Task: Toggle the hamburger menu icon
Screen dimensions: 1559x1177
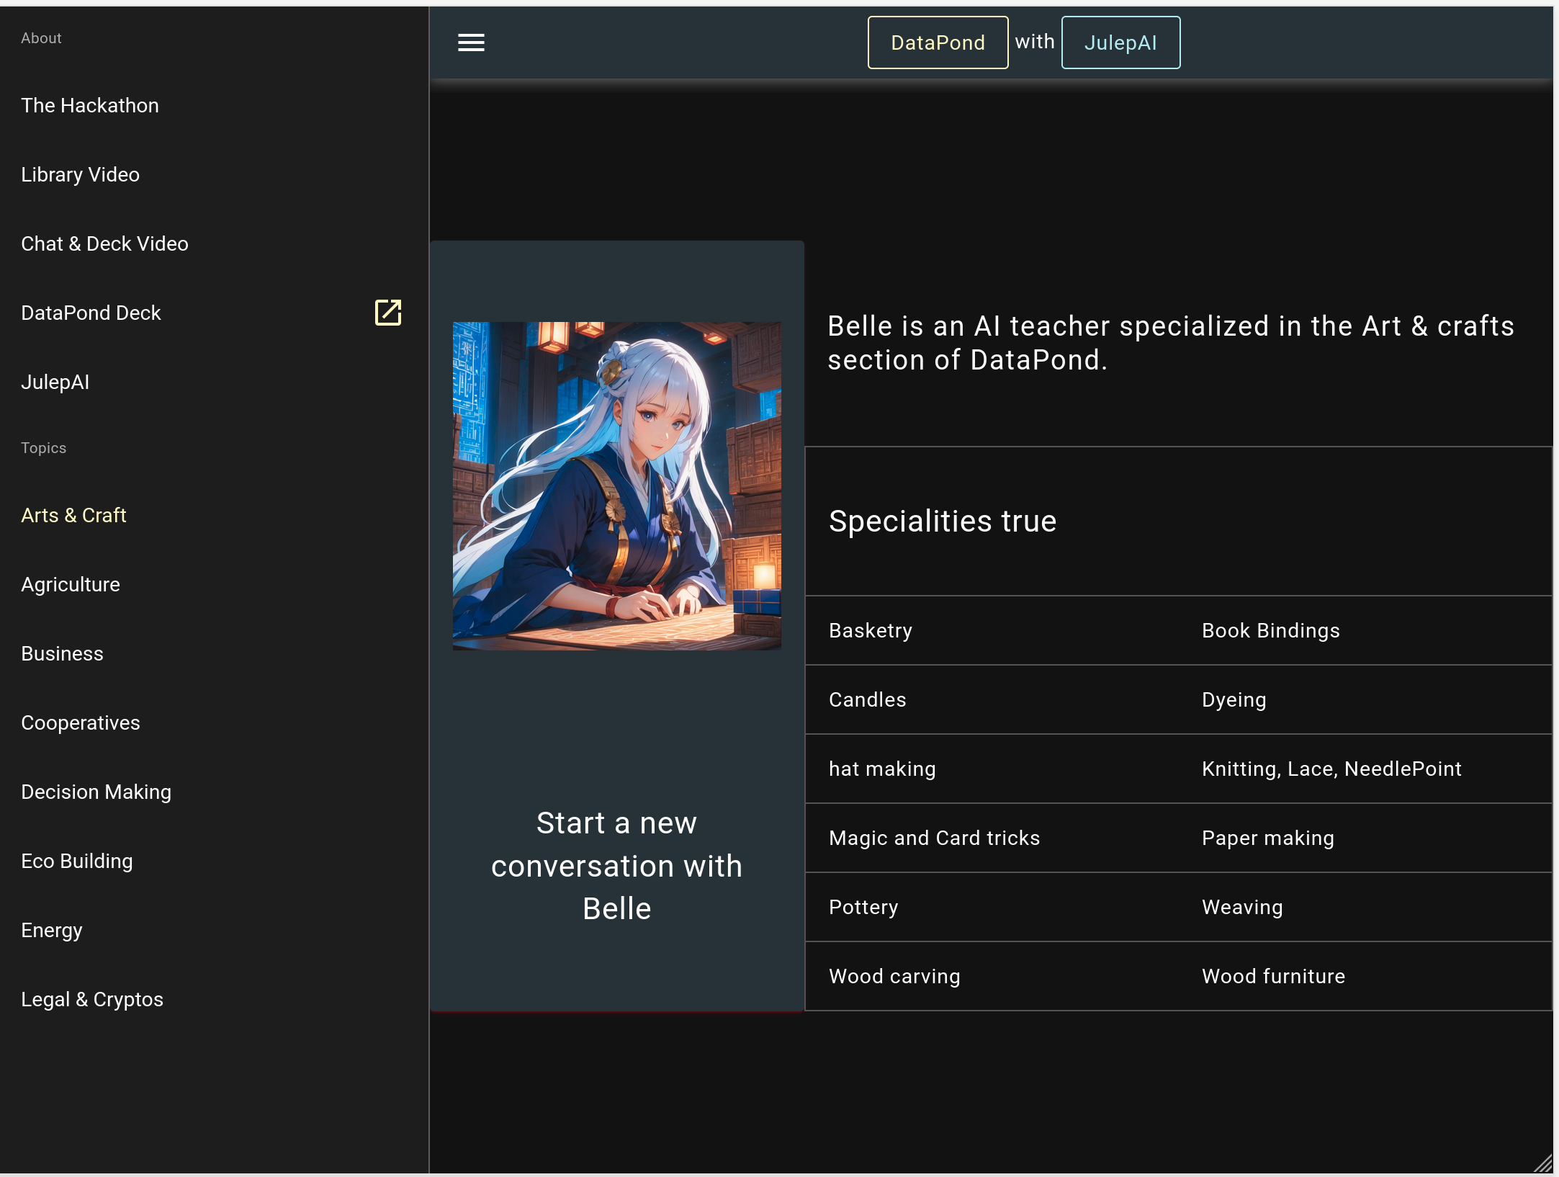Action: (x=471, y=42)
